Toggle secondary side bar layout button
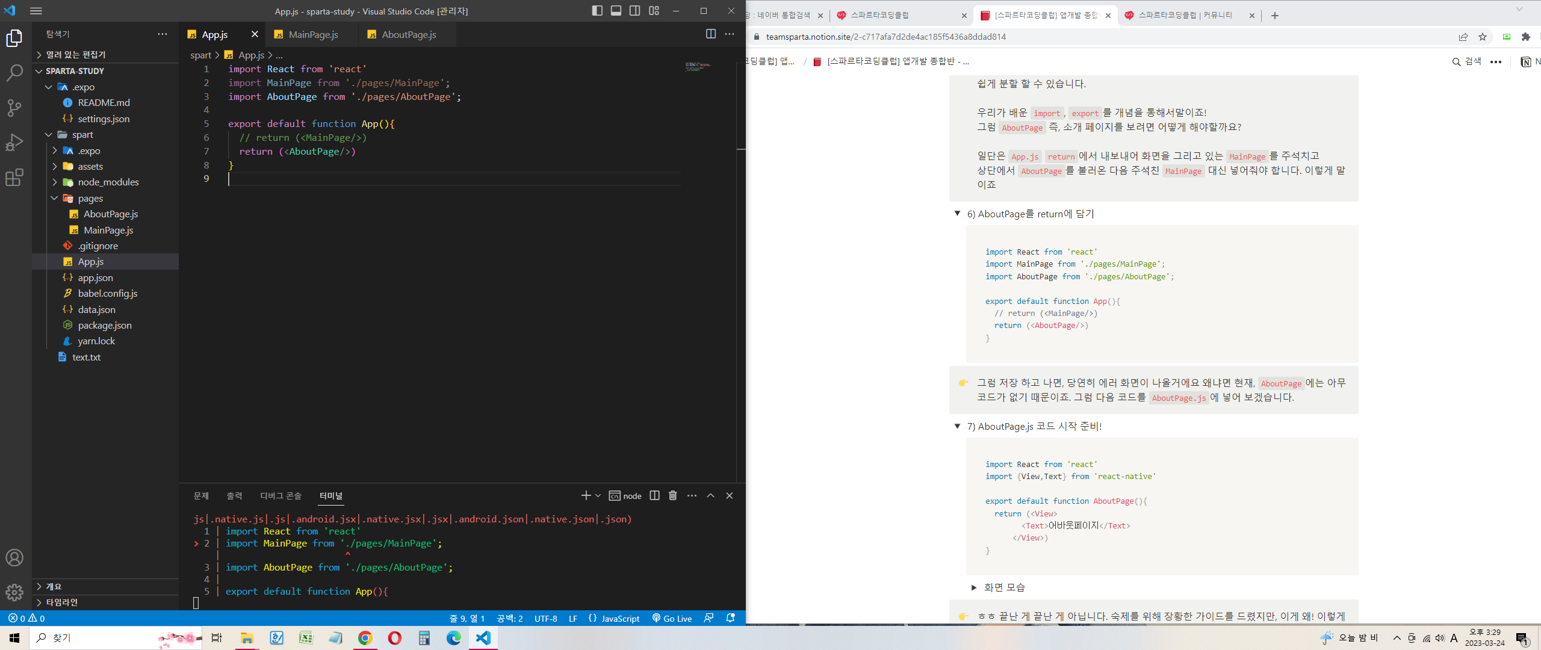Viewport: 1541px width, 650px height. pos(634,11)
